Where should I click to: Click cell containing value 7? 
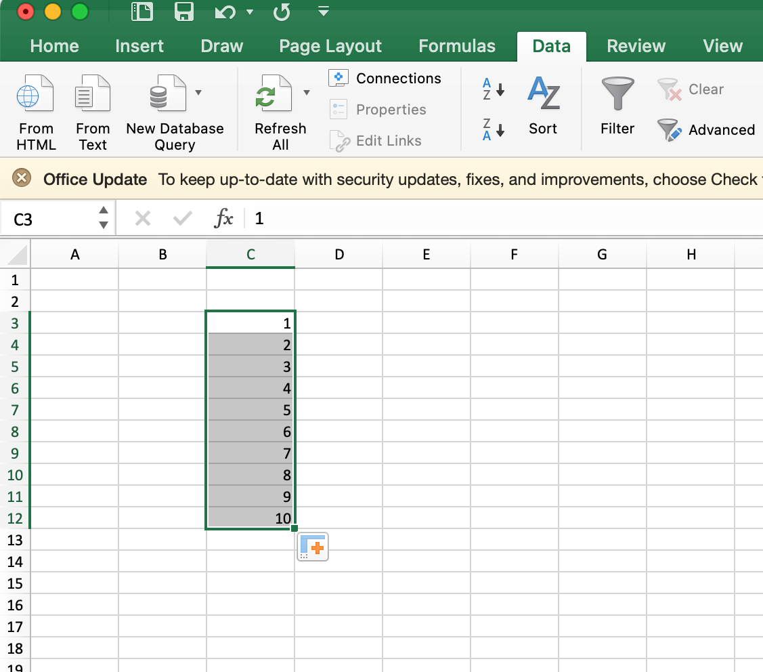tap(250, 453)
